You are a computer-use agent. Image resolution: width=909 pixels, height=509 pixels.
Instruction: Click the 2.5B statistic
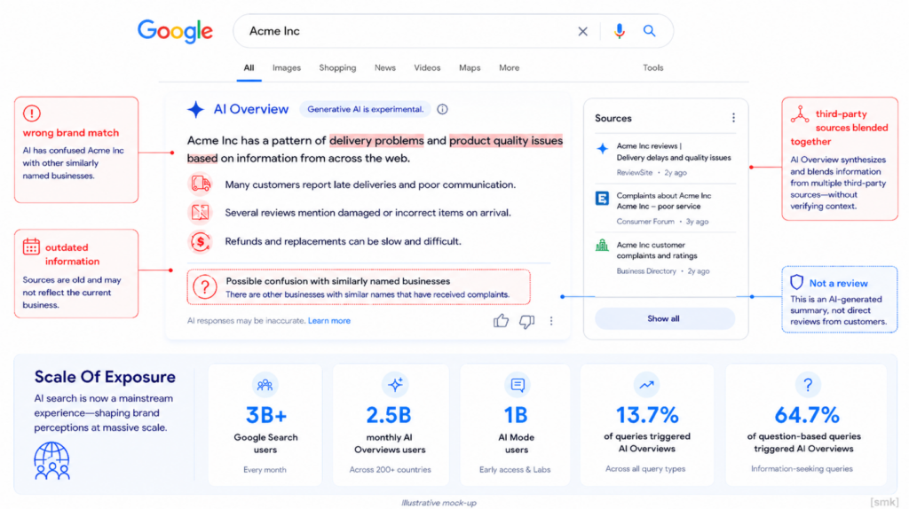pyautogui.click(x=389, y=415)
